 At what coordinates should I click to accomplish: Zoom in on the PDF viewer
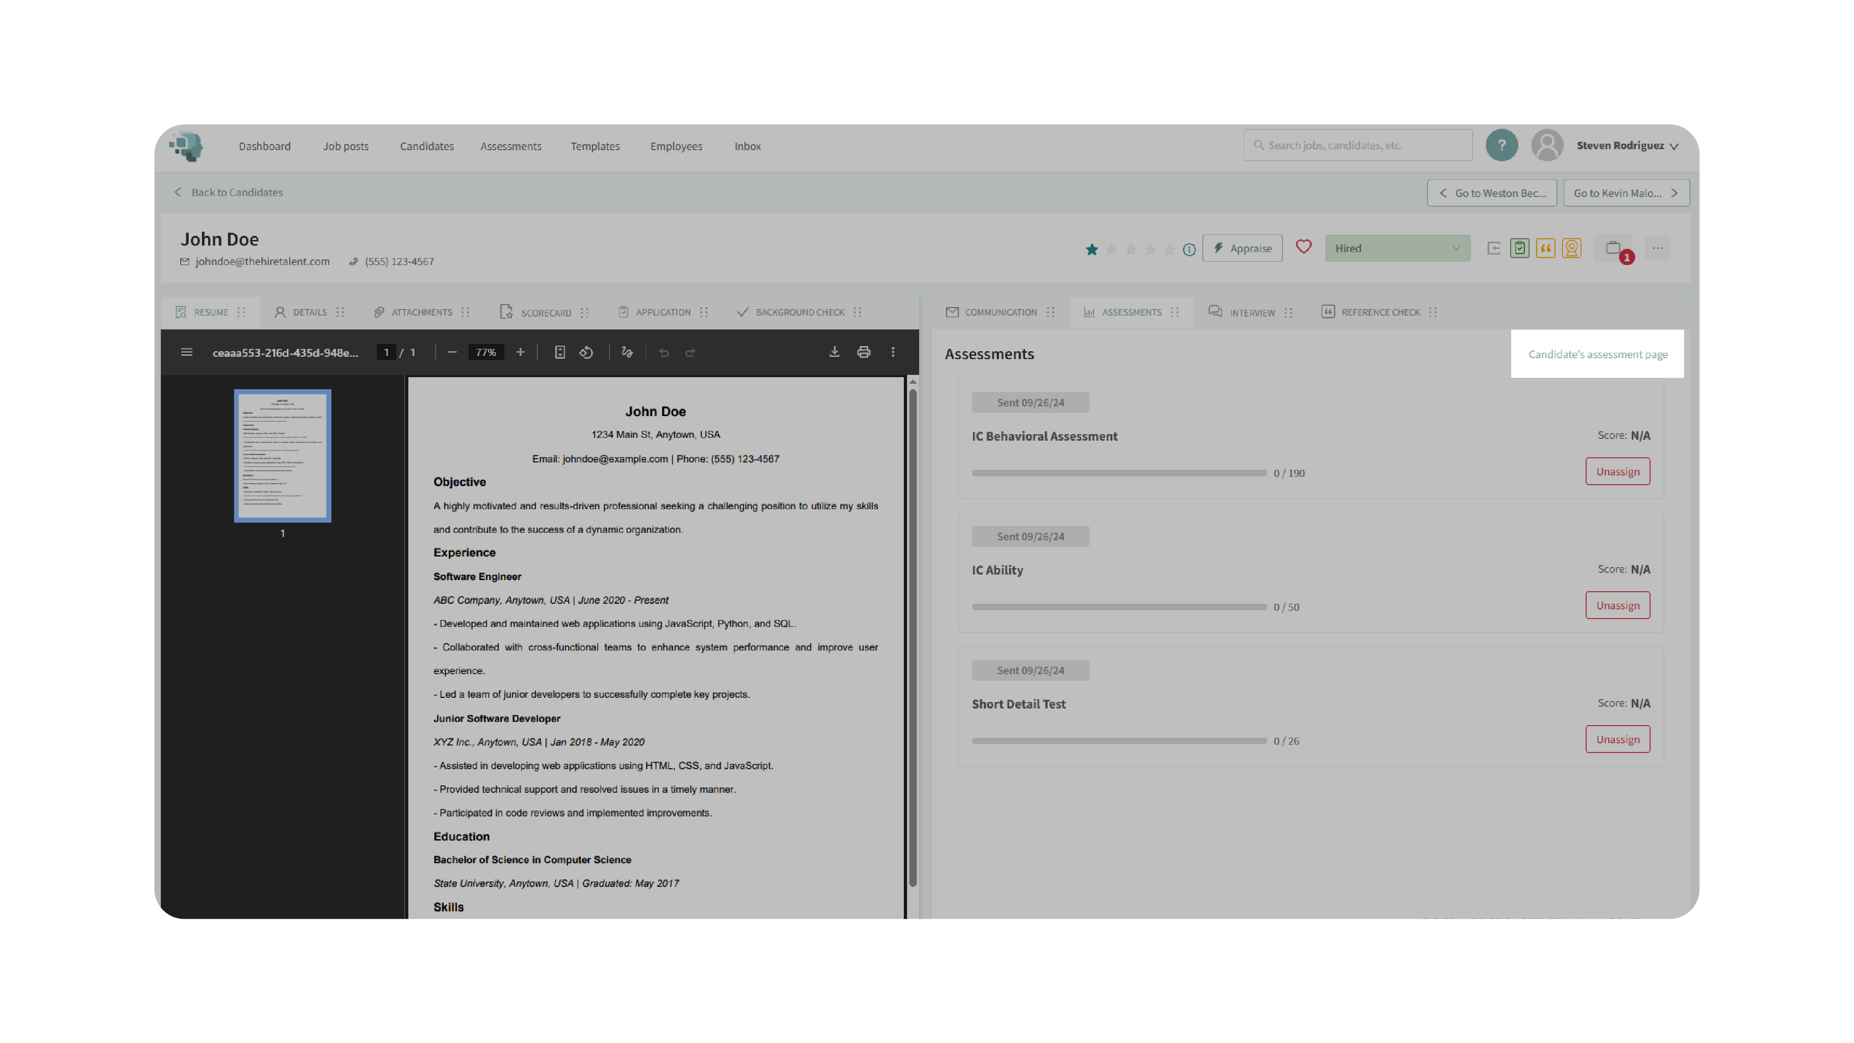pos(521,352)
